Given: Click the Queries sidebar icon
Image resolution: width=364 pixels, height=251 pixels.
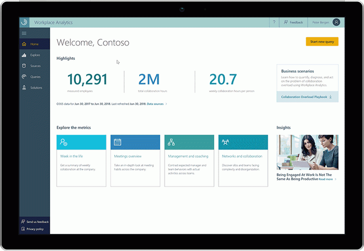Looking at the screenshot, I should (24, 77).
